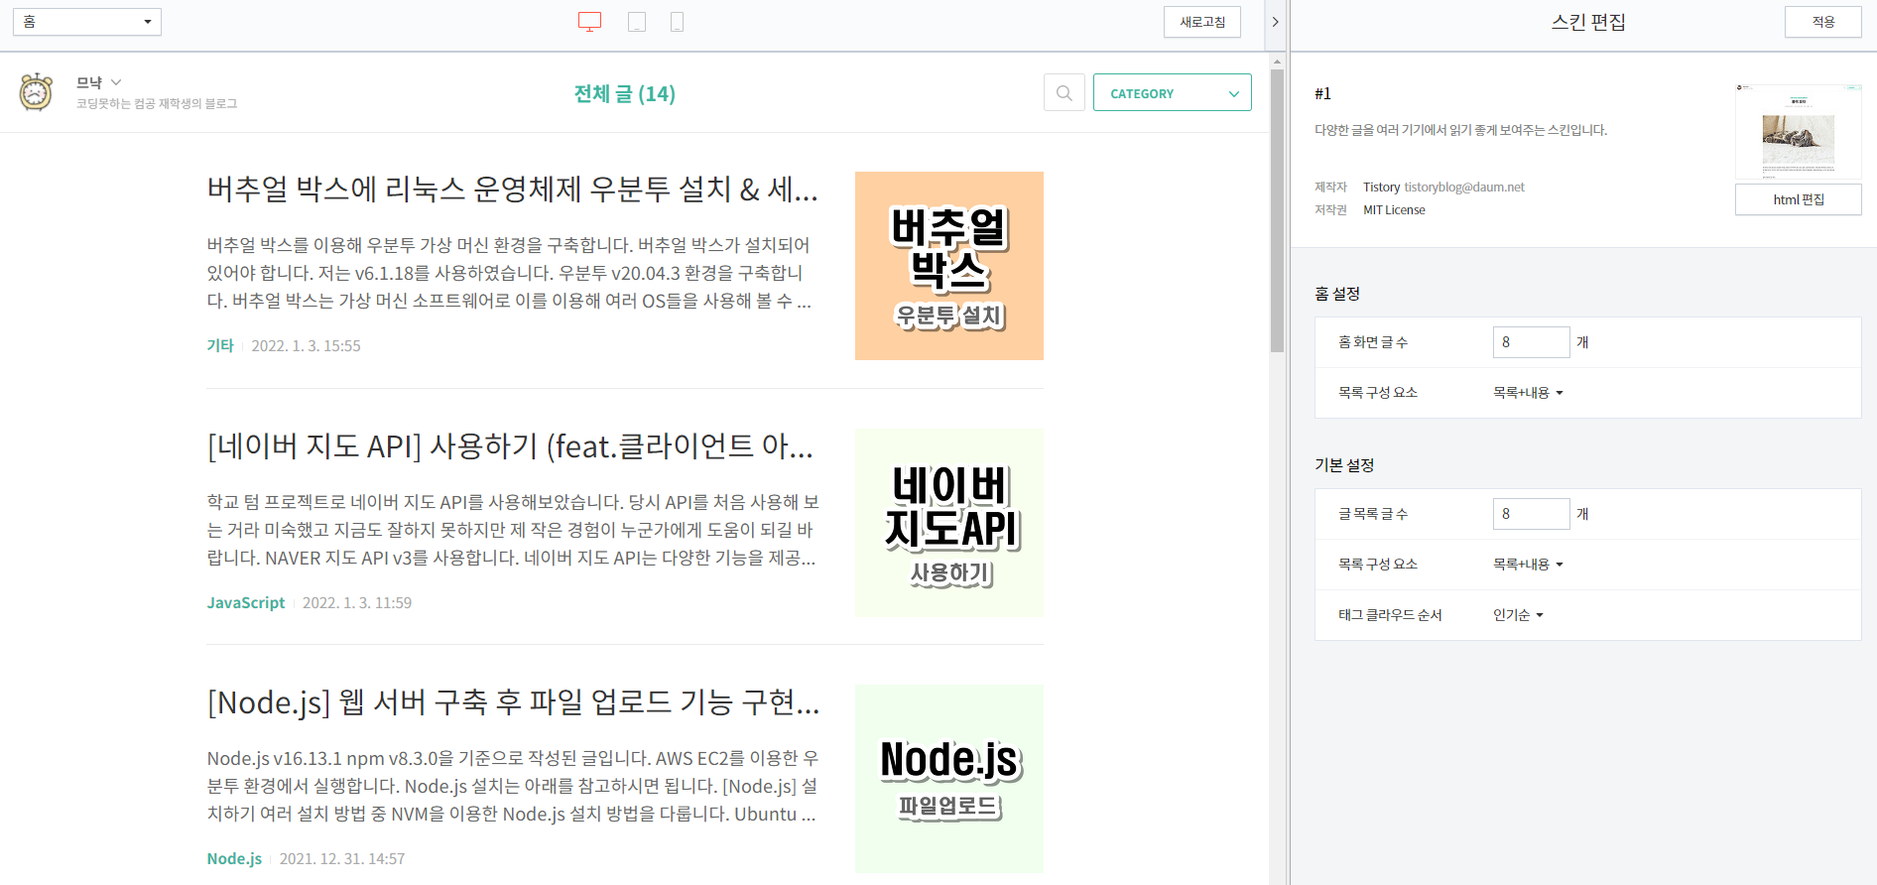The width and height of the screenshot is (1877, 885).
Task: Open the 홈 page selector dropdown
Action: point(87,22)
